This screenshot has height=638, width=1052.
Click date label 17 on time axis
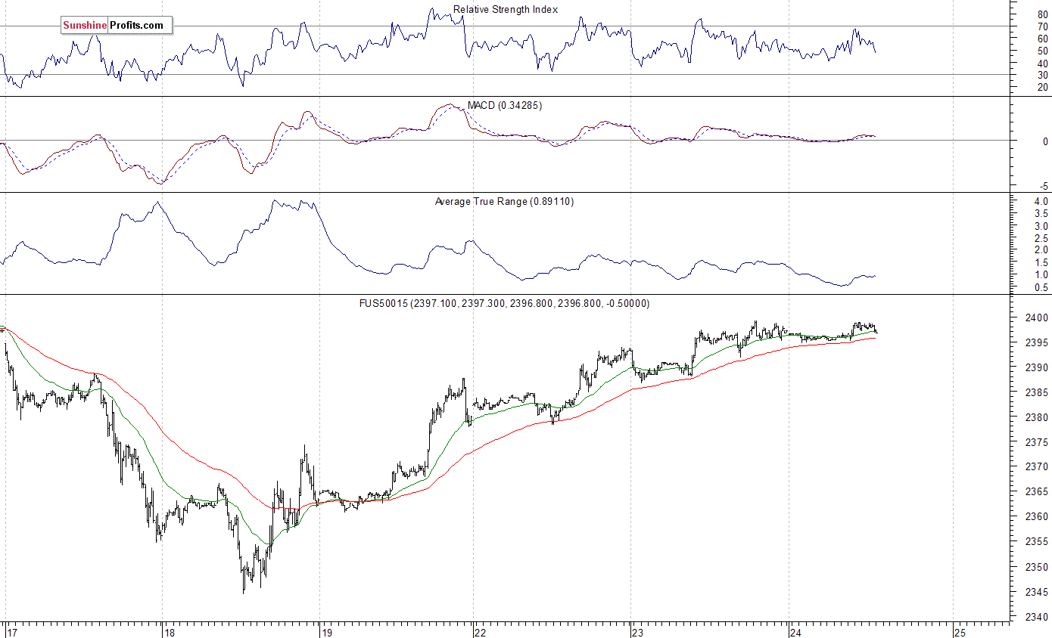(x=11, y=632)
